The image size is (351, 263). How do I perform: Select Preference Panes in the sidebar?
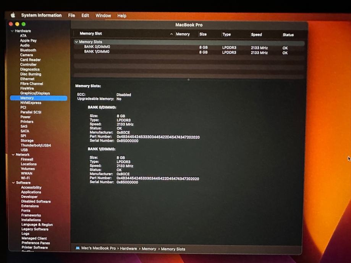pyautogui.click(x=36, y=243)
